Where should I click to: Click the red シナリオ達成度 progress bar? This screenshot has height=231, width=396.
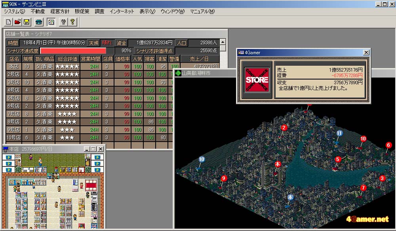tap(73, 51)
